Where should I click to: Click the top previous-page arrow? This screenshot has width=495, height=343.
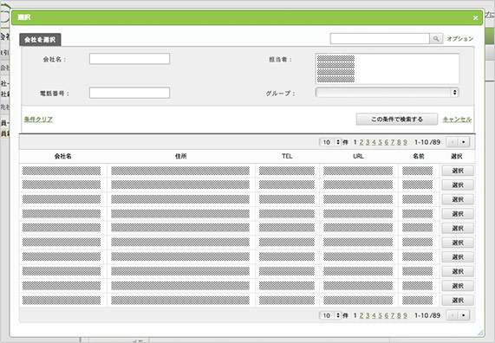(x=452, y=142)
